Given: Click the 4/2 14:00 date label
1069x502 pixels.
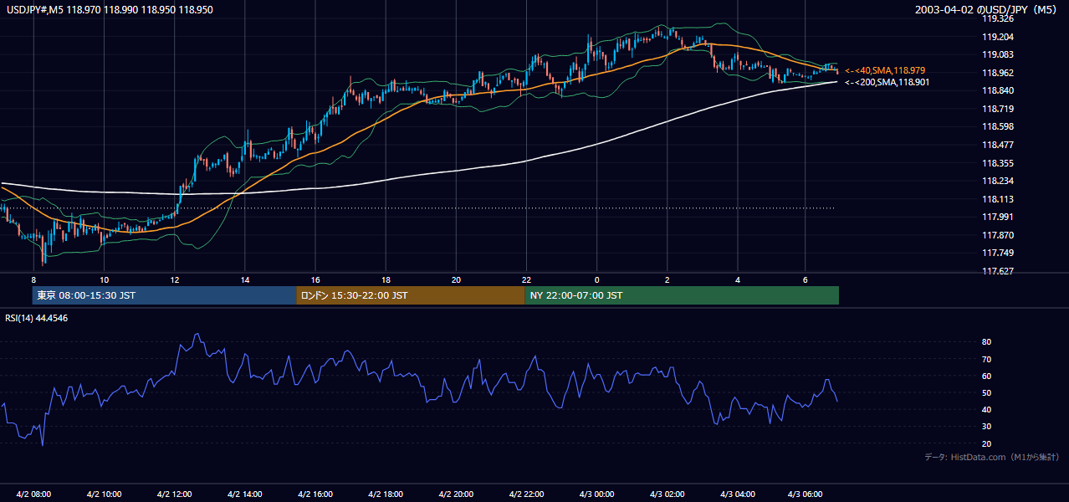Looking at the screenshot, I should (x=245, y=494).
